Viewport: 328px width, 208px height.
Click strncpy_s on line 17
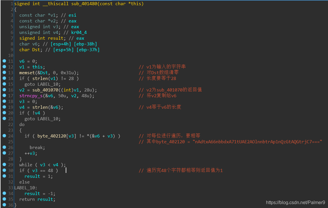[x=31, y=96]
